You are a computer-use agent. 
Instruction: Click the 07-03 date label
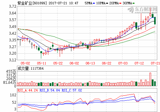(x=123, y=63)
